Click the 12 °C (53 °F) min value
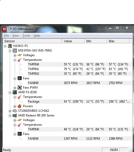Viewport: 134px width, 152px height. coord(95,102)
